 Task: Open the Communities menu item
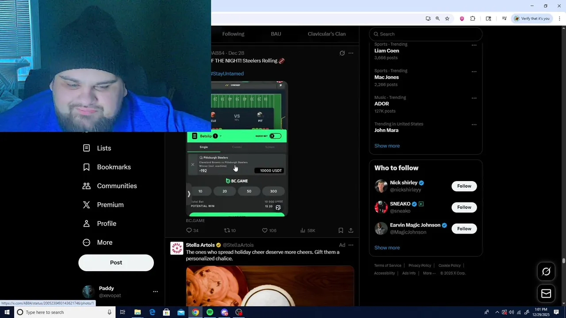[110, 186]
